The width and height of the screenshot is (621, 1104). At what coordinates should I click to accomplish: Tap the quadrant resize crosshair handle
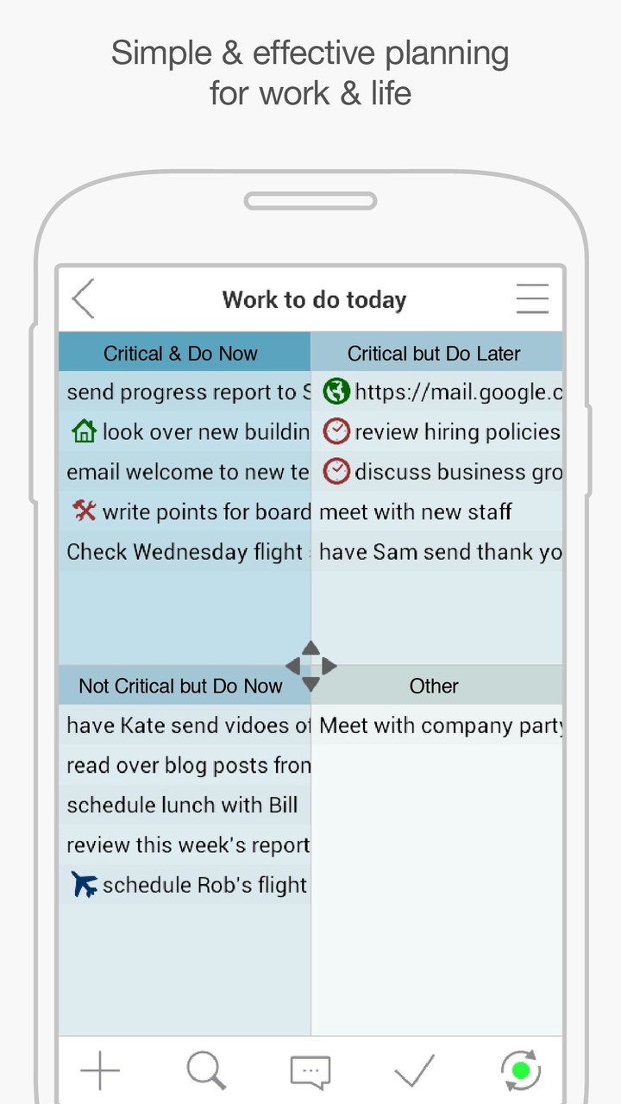click(310, 665)
